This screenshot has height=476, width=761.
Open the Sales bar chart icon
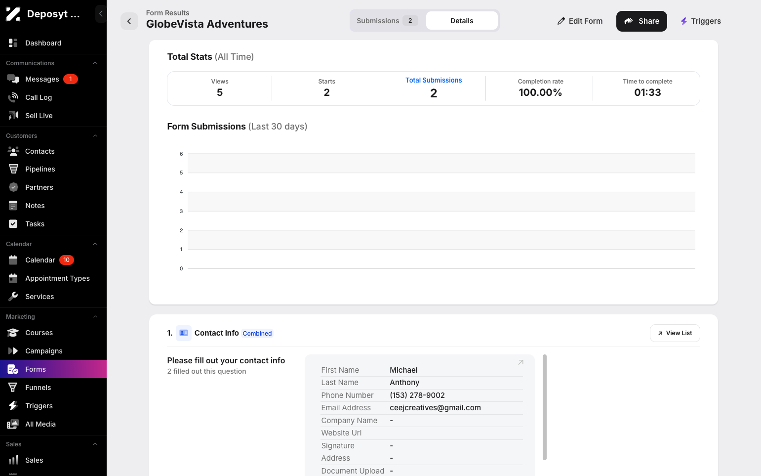click(x=13, y=460)
